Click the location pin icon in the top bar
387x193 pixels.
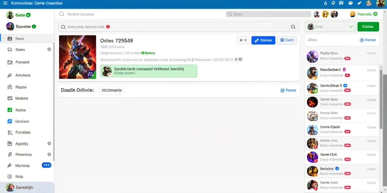point(333,3)
